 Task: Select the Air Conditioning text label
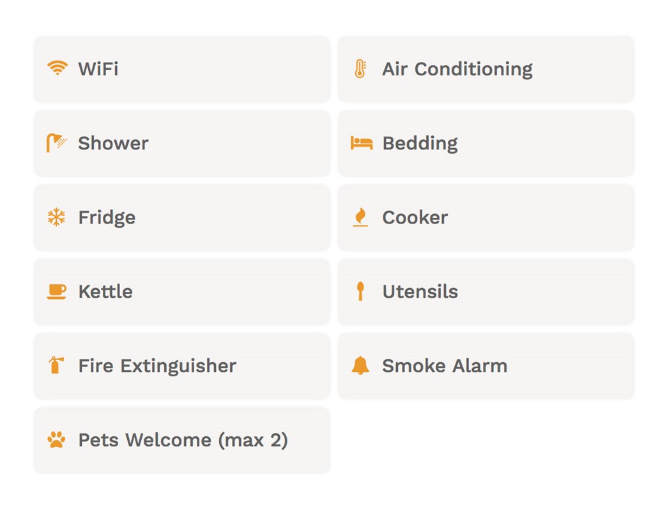[457, 69]
